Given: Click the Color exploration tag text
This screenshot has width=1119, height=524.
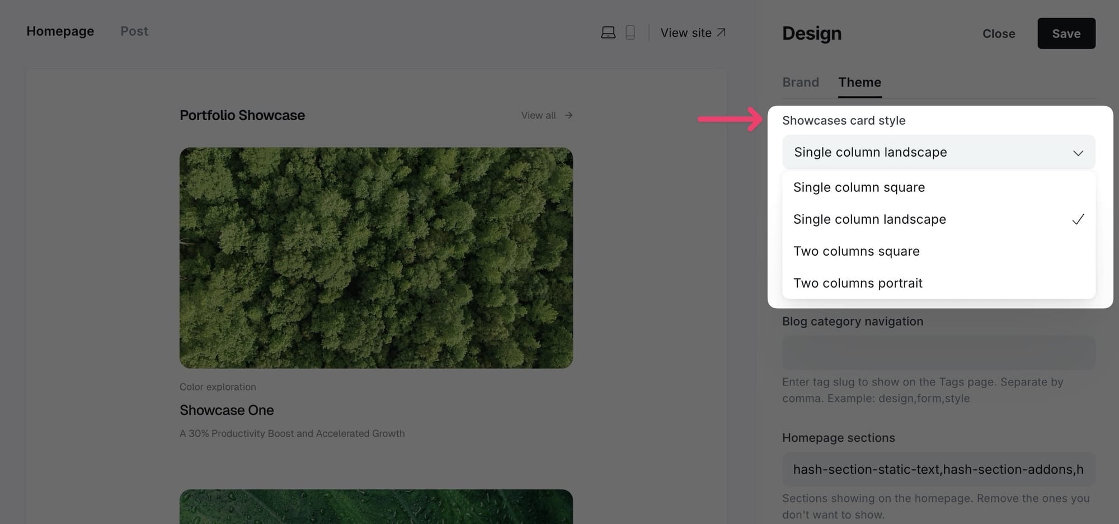Looking at the screenshot, I should [x=218, y=387].
